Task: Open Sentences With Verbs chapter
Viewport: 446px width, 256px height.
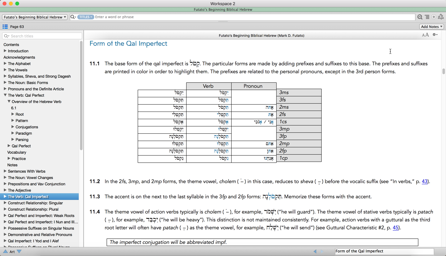Action: coord(27,171)
